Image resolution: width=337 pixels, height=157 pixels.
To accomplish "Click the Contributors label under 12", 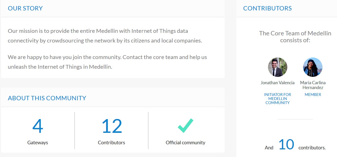I will [x=112, y=142].
